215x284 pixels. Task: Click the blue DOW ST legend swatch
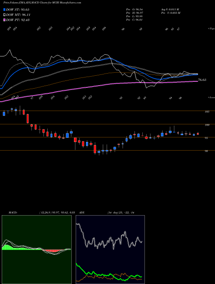[x=5, y=10]
